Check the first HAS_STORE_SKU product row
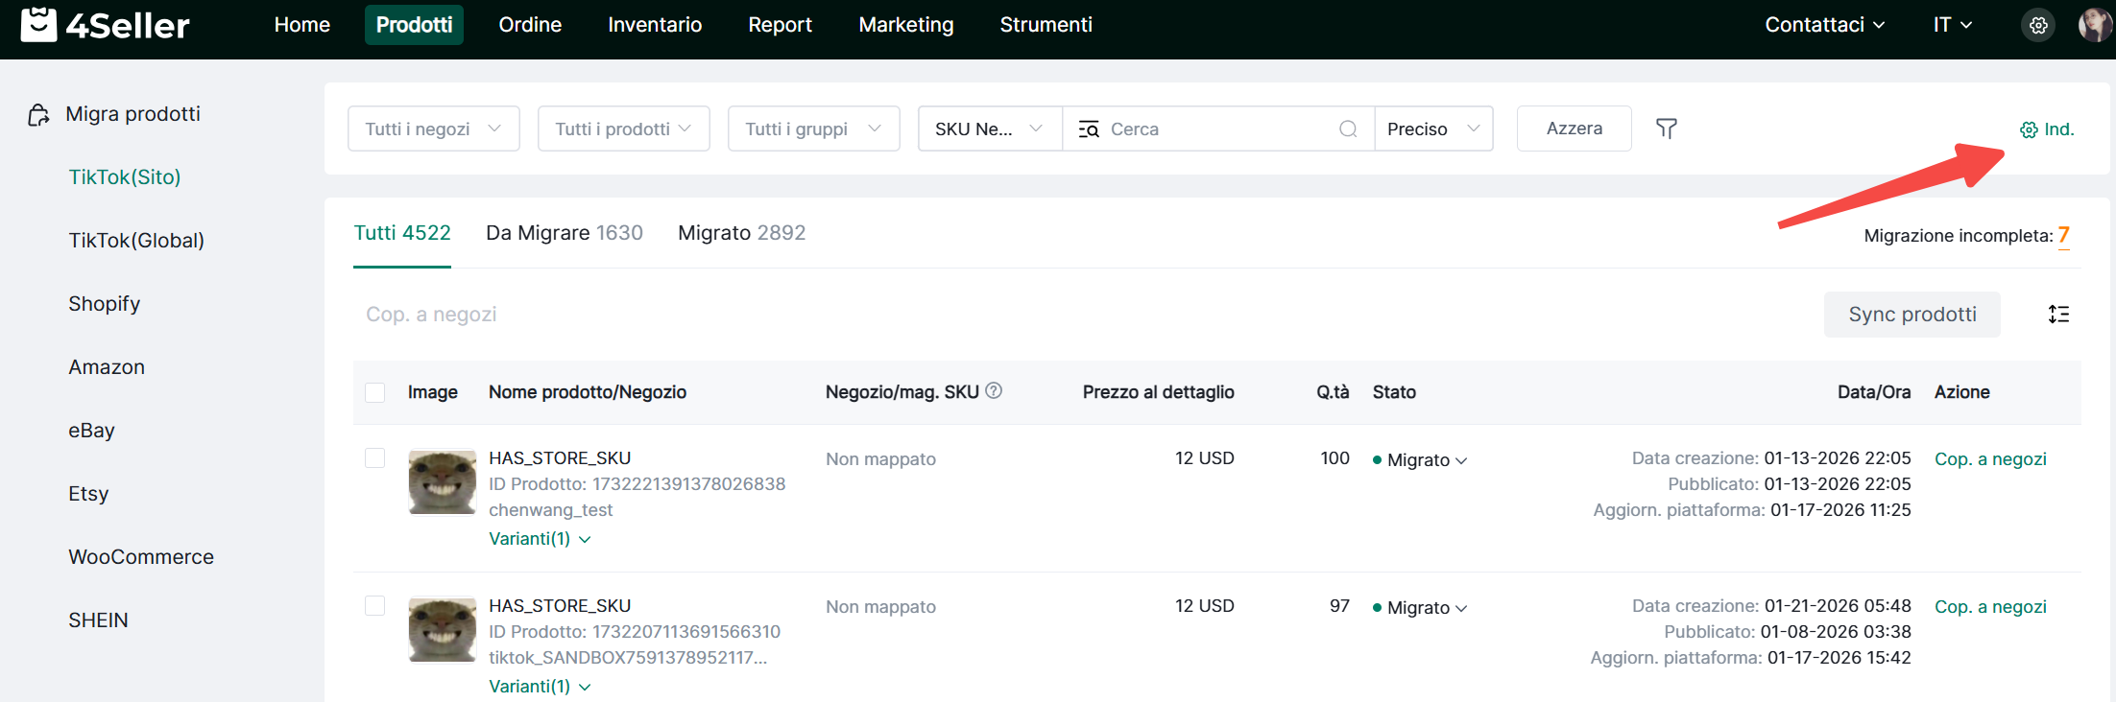 tap(375, 458)
